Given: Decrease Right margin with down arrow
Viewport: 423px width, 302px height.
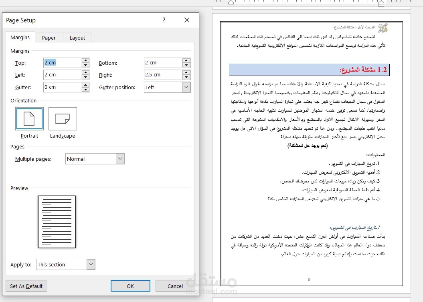Looking at the screenshot, I should [186, 77].
